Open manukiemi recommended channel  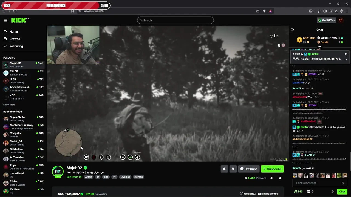(23, 175)
